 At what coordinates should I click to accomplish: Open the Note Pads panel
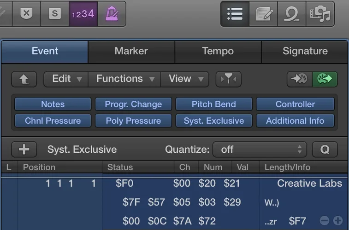pyautogui.click(x=263, y=14)
